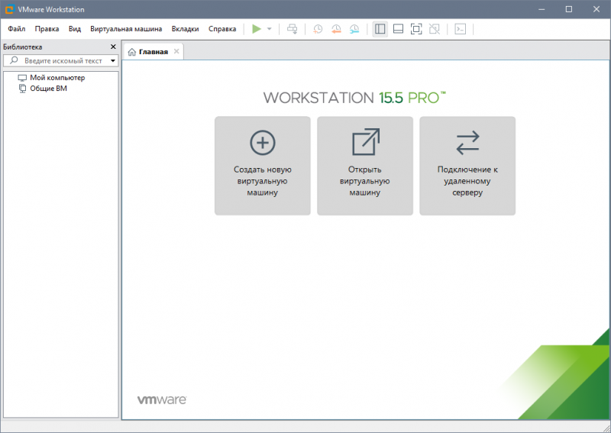Close the Главная tab
611x433 pixels.
coord(176,51)
